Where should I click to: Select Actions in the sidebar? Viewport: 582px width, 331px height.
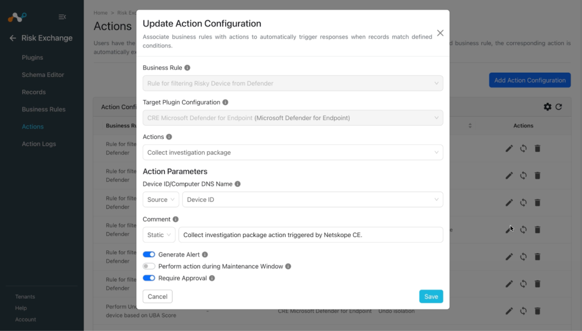pyautogui.click(x=32, y=127)
